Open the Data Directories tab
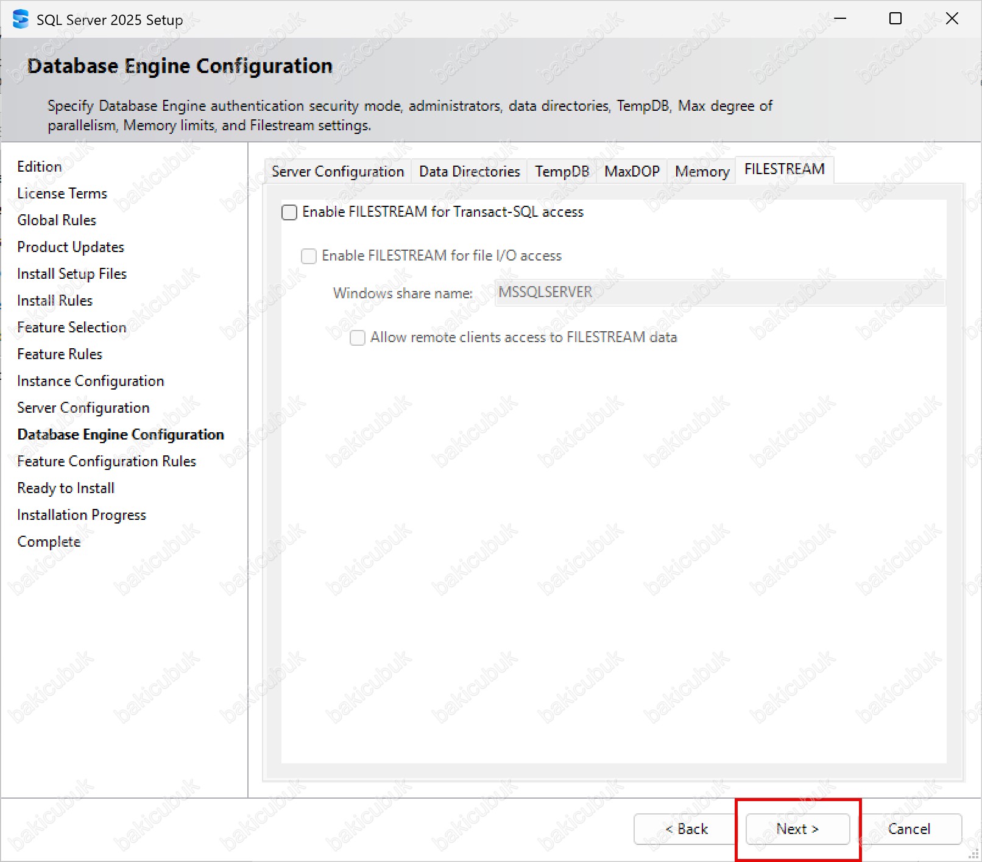Image resolution: width=982 pixels, height=862 pixels. [469, 172]
